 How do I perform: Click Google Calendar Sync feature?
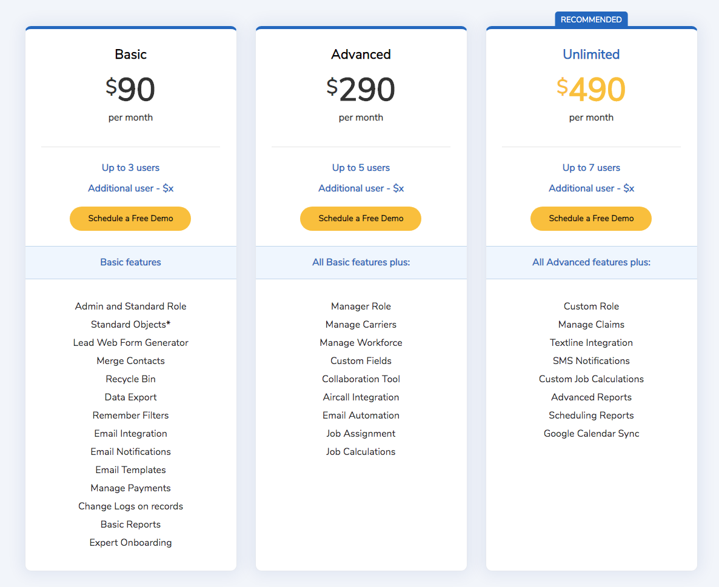point(591,434)
